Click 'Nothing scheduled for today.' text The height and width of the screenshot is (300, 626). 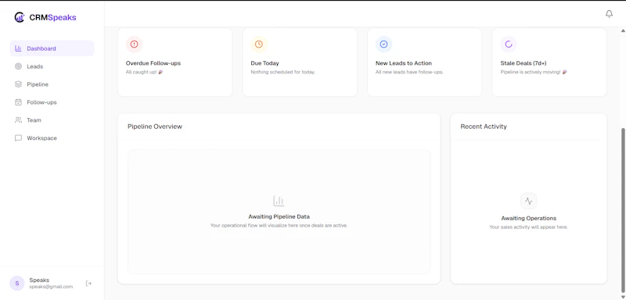click(x=282, y=72)
